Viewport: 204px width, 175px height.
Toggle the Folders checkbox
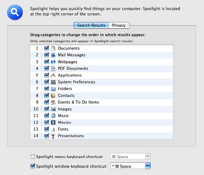[47, 89]
